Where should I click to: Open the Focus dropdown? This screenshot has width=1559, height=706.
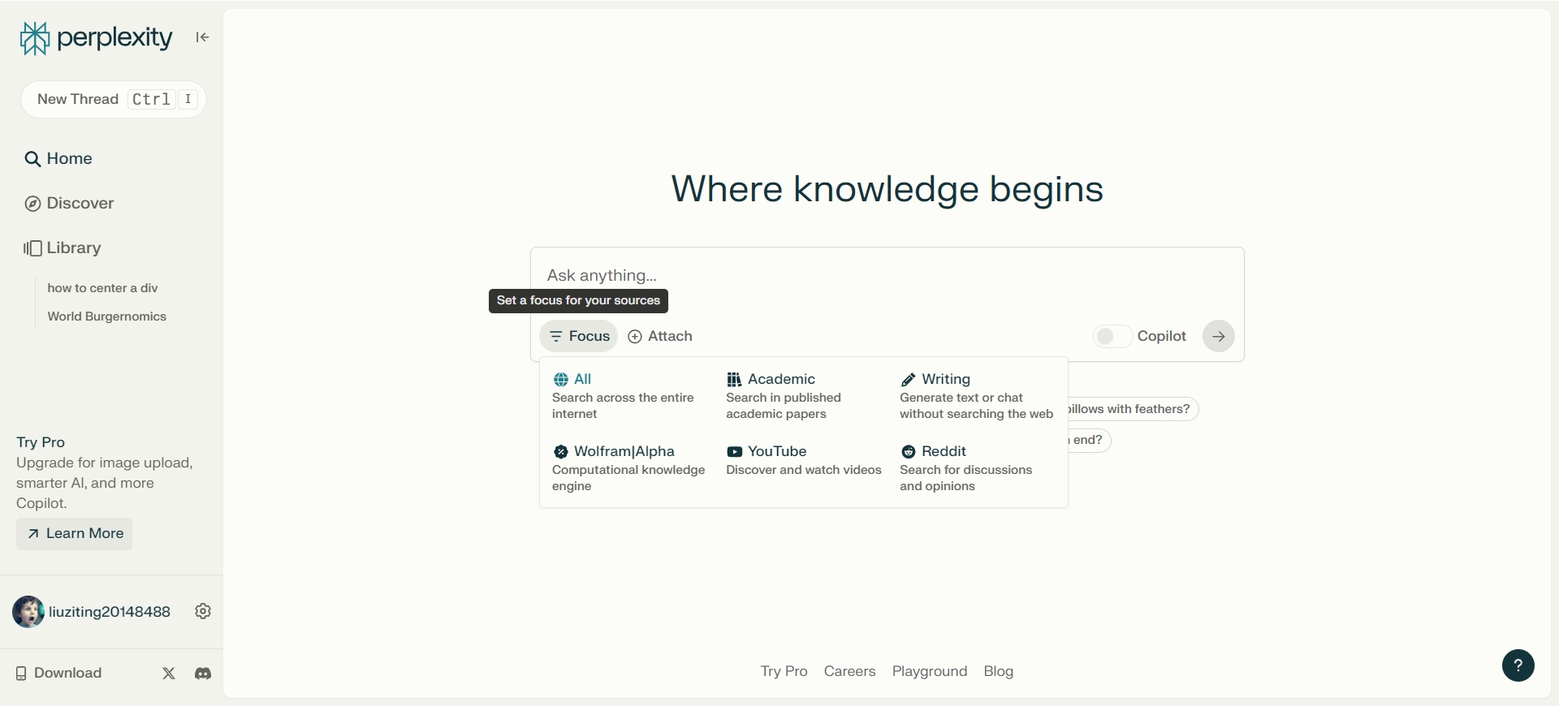pos(578,336)
